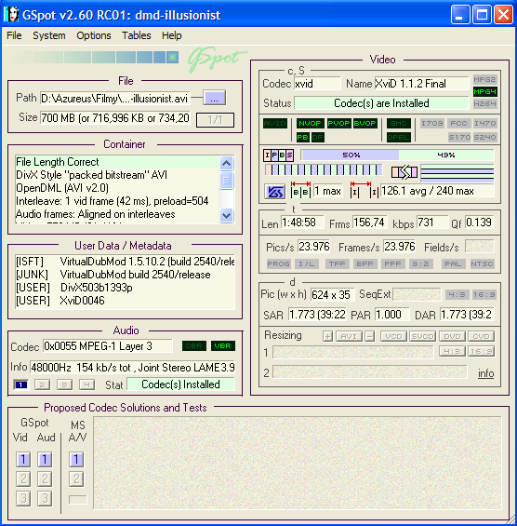Click the NTSC indicator
Viewport: 517px width, 526px height.
tap(482, 264)
